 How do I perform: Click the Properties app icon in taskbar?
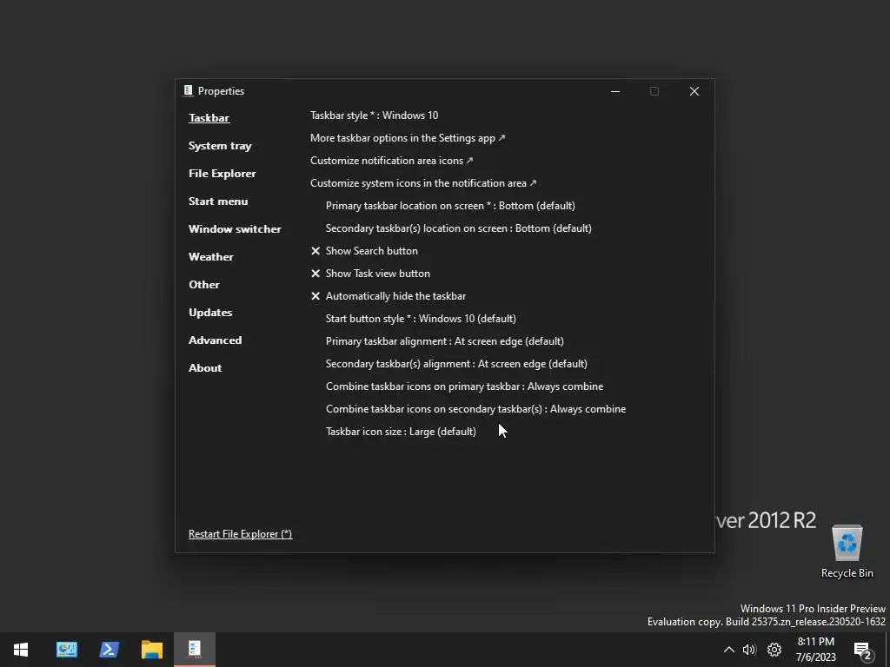194,650
